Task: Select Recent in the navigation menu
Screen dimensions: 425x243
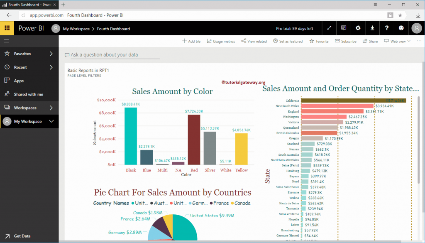Action: [25, 67]
